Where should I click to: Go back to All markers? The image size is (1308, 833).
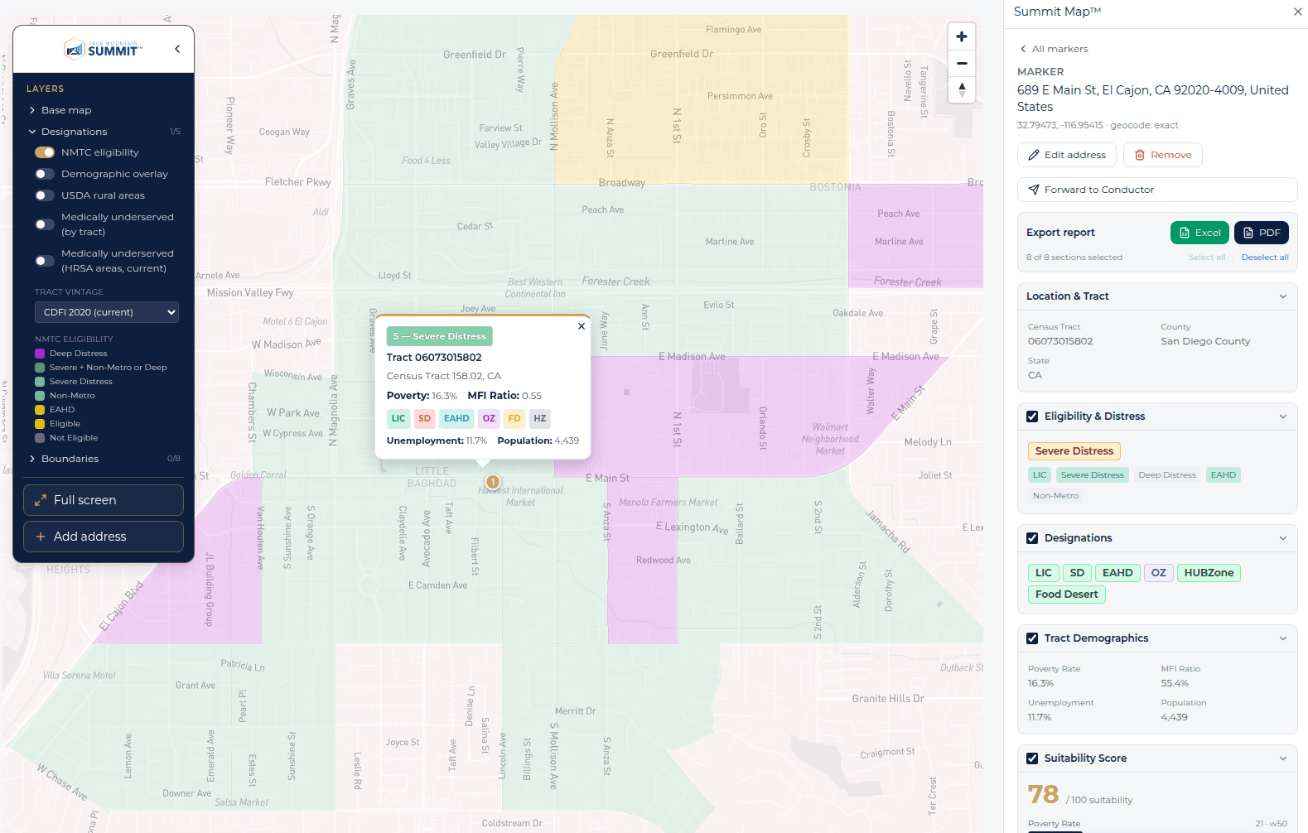1054,49
